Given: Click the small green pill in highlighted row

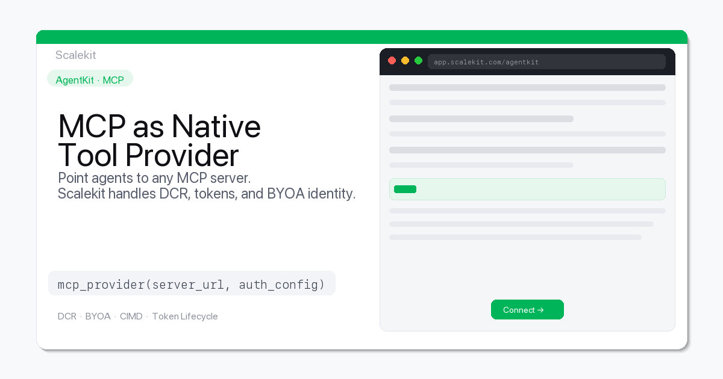Looking at the screenshot, I should pos(405,189).
